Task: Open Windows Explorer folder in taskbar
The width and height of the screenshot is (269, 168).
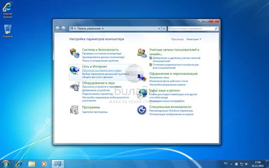Action: (31, 164)
